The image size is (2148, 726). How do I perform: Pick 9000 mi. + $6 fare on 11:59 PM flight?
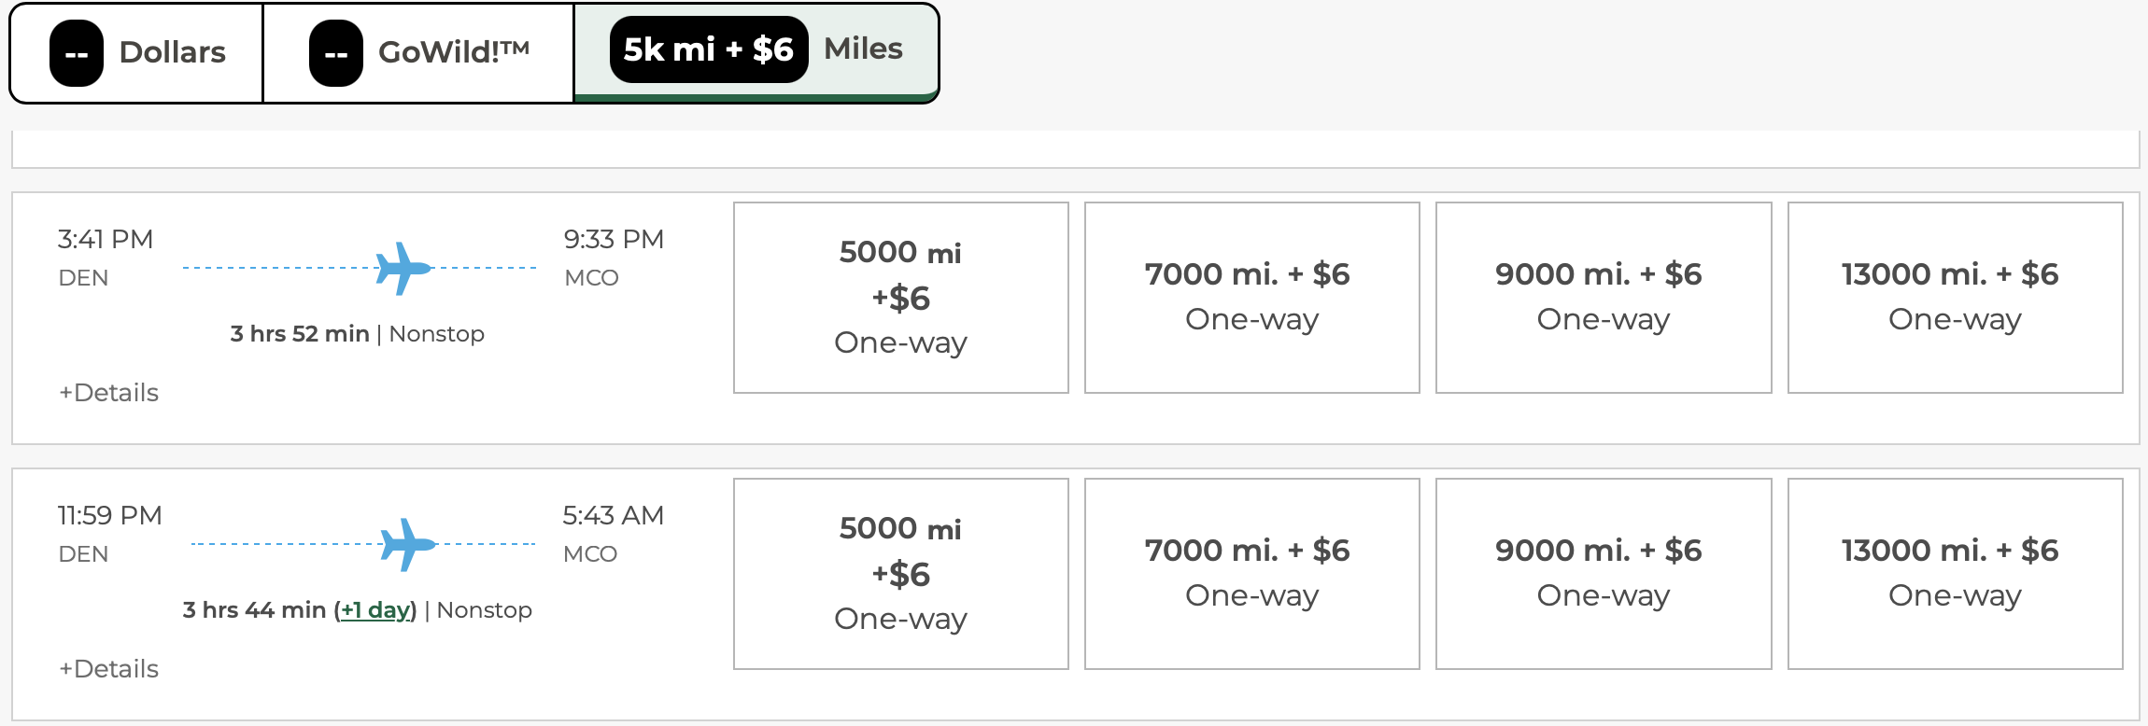click(1603, 574)
